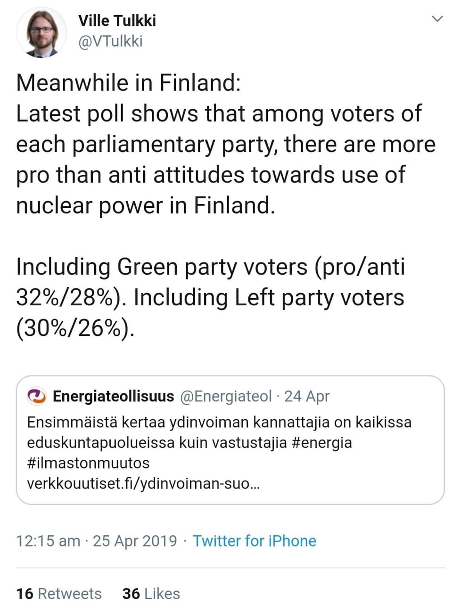This screenshot has height=603, width=460.
Task: Open the verkkouutiset.fi article link
Action: click(x=143, y=484)
